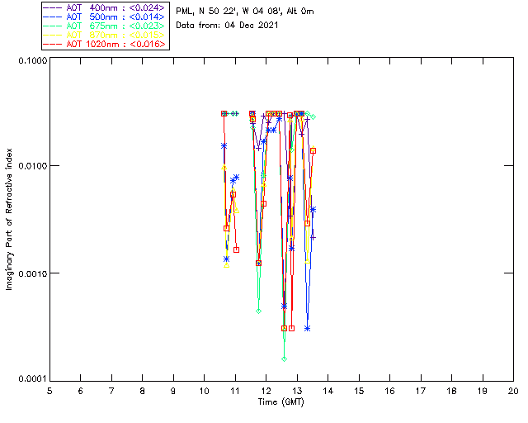Click the 'Data from: 04 Dec 2021' text
Screen dimensions: 528x423
[227, 26]
